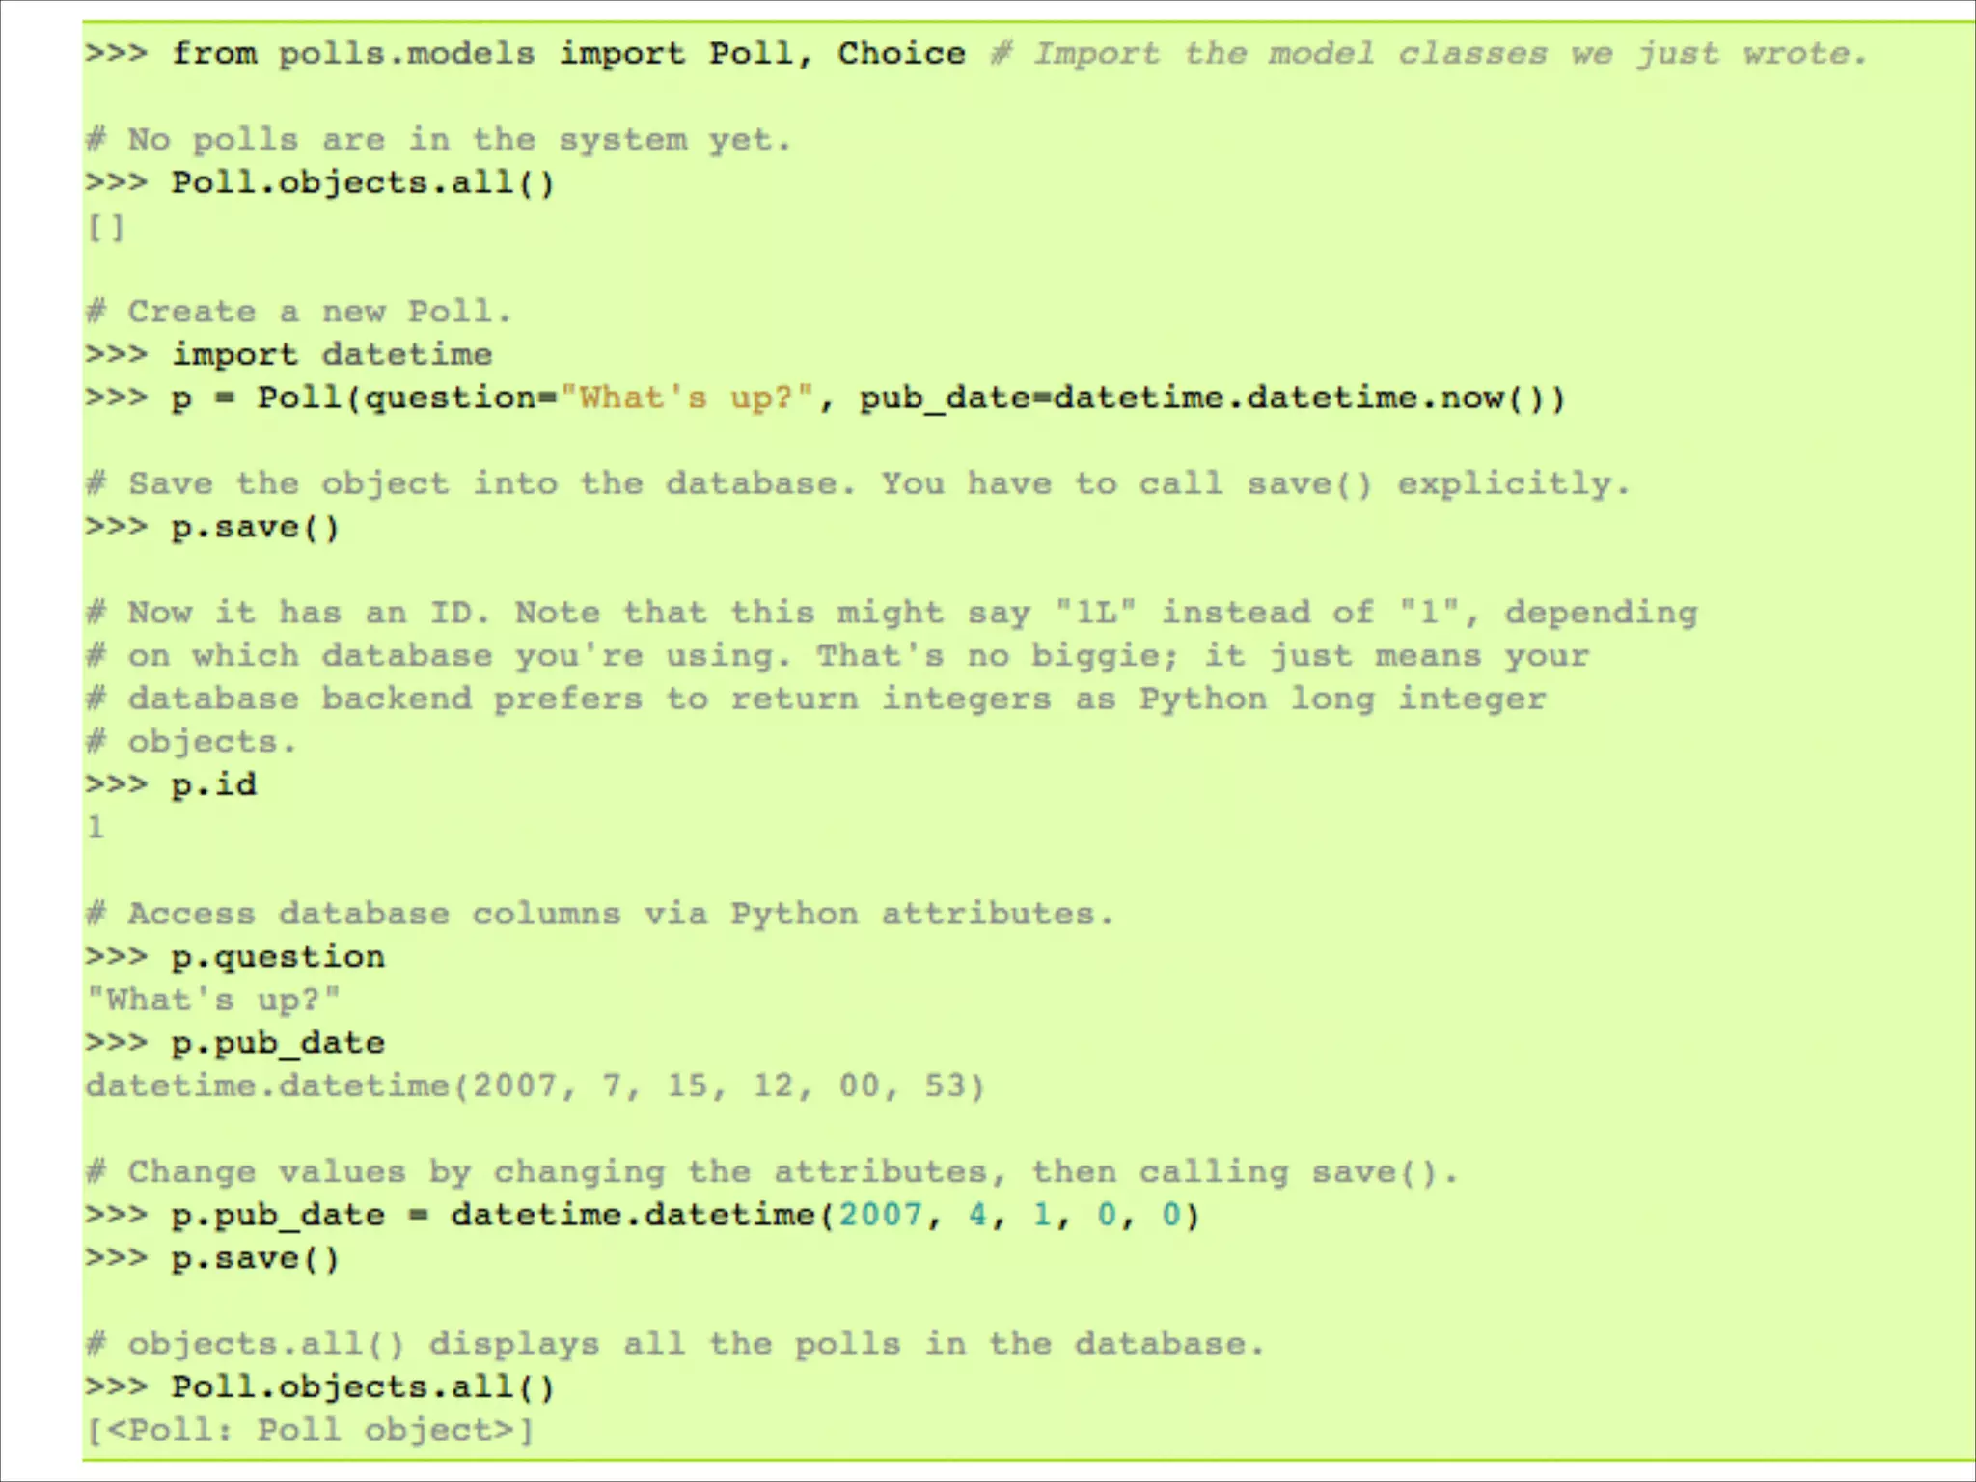Click the output value 1 below p.id
This screenshot has height=1482, width=1976.
96,827
